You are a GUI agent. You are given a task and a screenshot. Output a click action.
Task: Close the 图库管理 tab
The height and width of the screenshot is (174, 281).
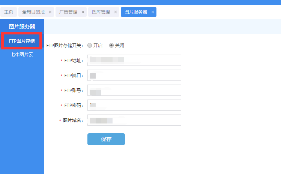[116, 12]
